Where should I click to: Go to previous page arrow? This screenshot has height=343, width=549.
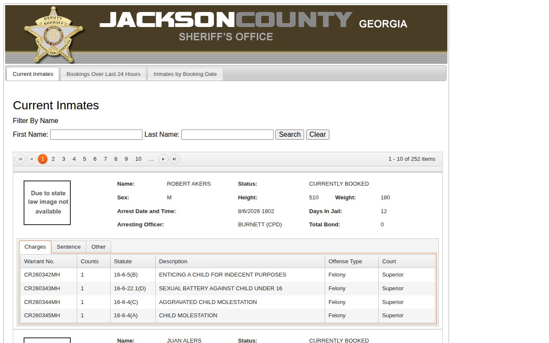point(31,159)
